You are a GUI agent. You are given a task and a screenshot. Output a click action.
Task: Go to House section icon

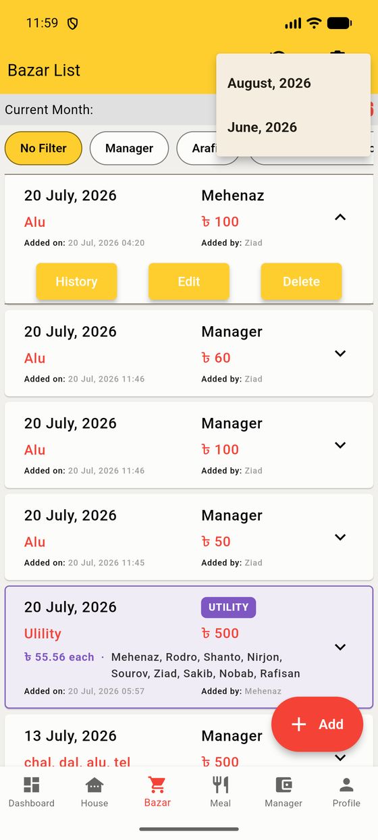pyautogui.click(x=94, y=785)
